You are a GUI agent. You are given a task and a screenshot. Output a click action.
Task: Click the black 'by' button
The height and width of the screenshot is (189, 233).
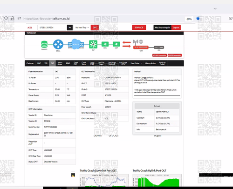click(70, 27)
